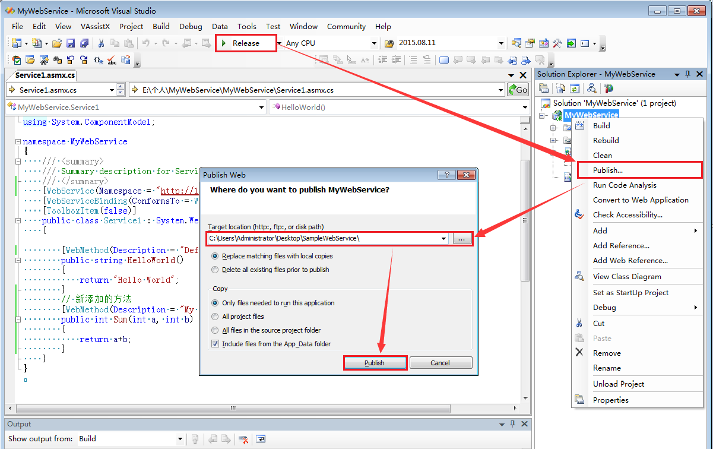Choose Set as StartUp Project
This screenshot has height=449, width=713.
click(x=638, y=292)
